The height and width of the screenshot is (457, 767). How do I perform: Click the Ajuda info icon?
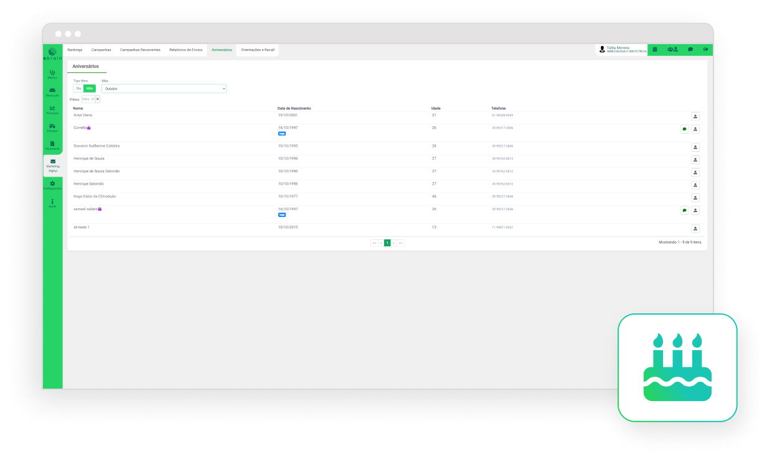[x=52, y=203]
